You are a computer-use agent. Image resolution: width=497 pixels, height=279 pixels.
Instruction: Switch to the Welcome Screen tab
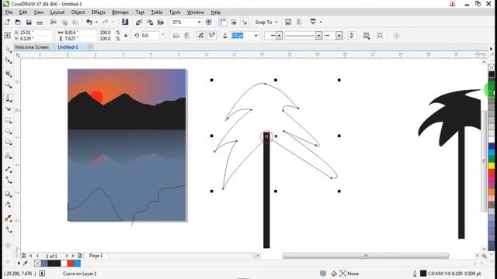point(32,46)
